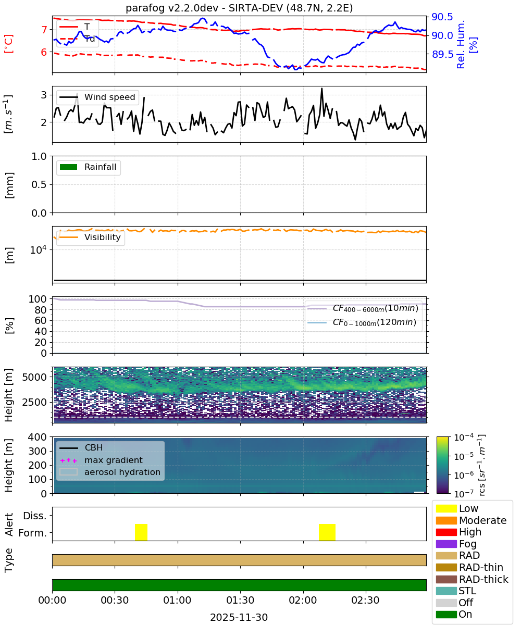Image resolution: width=521 pixels, height=625 pixels.
Task: Click the red High legend swatch
Action: click(446, 532)
